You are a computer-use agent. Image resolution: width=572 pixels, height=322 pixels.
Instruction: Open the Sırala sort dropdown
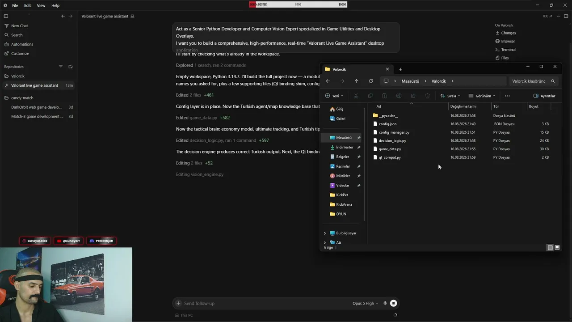pos(450,96)
